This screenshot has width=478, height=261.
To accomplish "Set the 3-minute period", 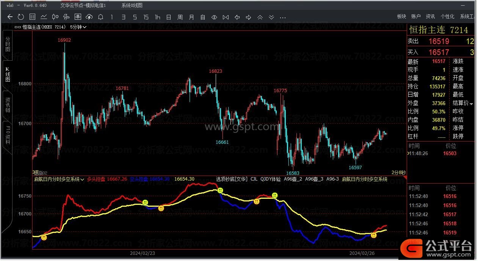I will click(x=123, y=17).
